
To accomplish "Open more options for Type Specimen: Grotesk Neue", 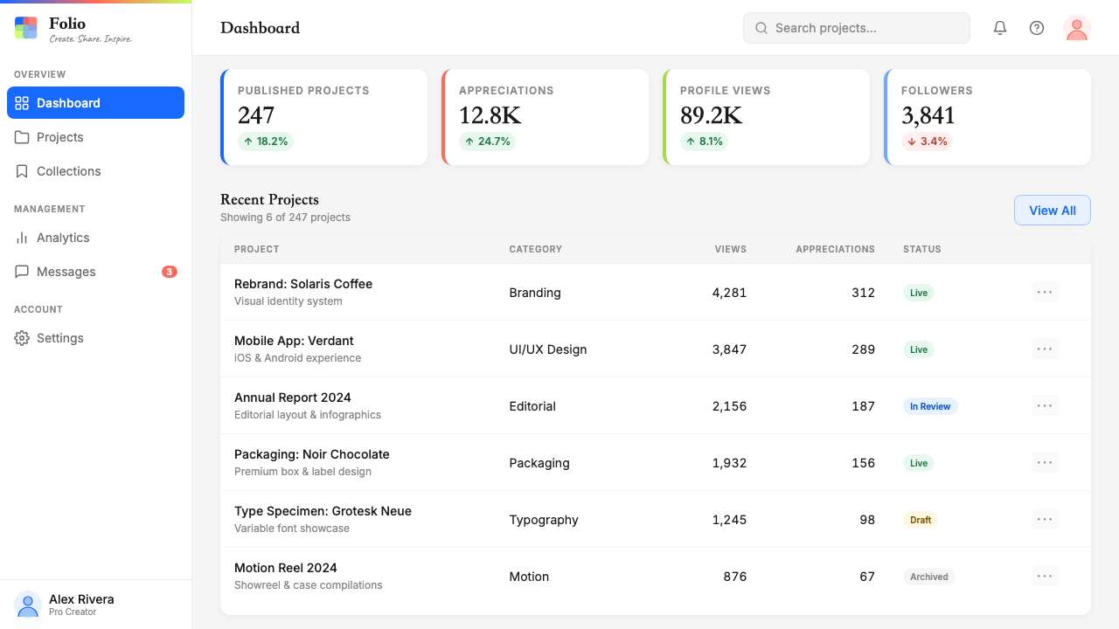I will click(x=1045, y=519).
